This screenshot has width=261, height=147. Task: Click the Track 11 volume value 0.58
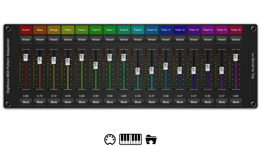point(166,96)
